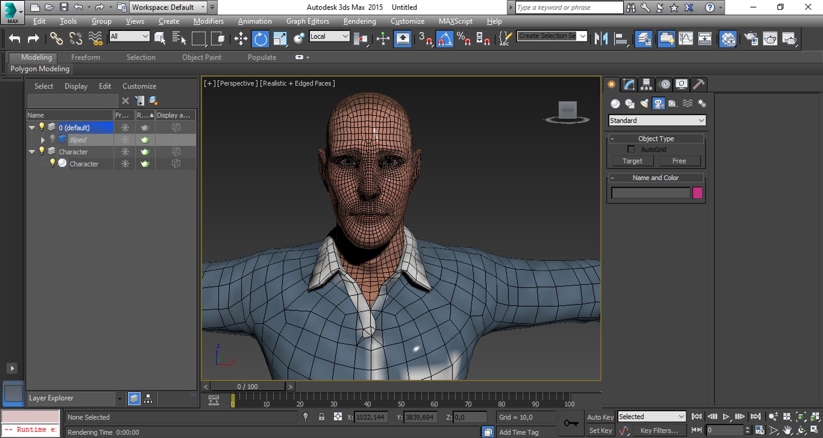
Task: Switch to the Object Paint ribbon tab
Action: 201,57
